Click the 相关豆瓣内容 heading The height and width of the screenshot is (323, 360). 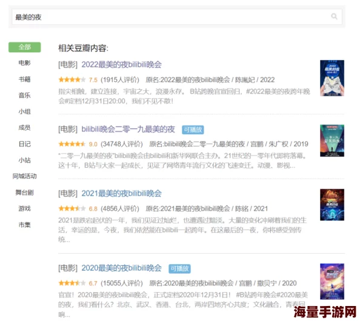(83, 49)
